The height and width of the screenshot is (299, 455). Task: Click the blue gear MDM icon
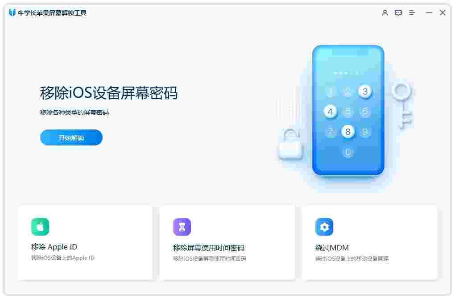[324, 227]
